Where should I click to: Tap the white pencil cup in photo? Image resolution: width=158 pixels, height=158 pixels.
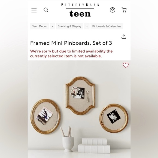(x=68, y=144)
